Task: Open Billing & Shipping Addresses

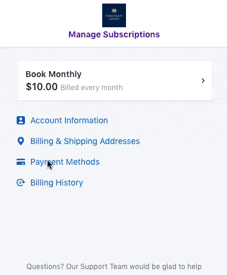Action: [85, 141]
